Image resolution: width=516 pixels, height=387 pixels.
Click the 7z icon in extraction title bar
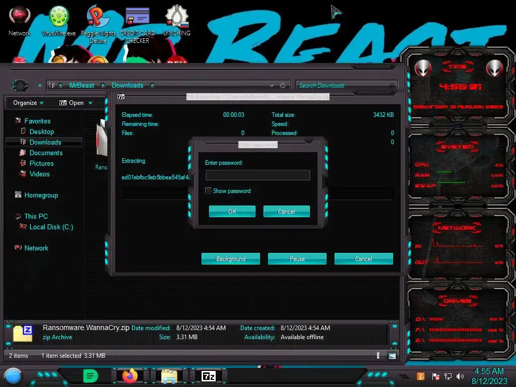click(121, 97)
